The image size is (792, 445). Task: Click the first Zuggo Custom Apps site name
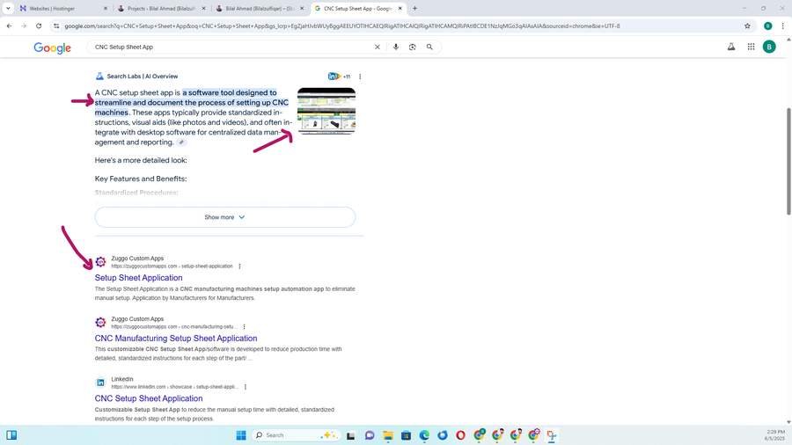pyautogui.click(x=137, y=259)
